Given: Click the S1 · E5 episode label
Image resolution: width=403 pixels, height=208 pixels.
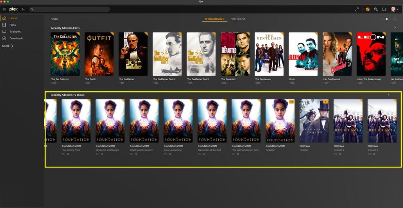Looking at the screenshot, I should 168,154.
